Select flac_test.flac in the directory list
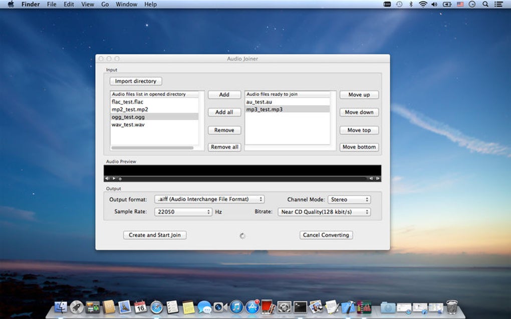511x319 pixels. (x=128, y=102)
